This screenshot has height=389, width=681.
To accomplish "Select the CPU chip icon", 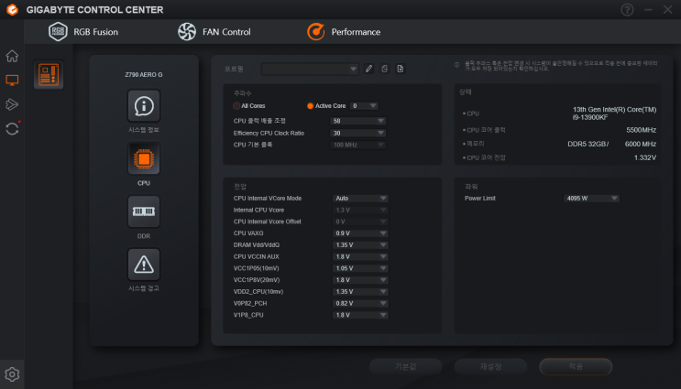I will coord(144,158).
